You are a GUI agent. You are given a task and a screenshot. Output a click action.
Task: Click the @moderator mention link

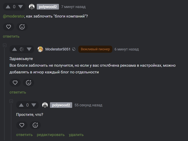point(13,16)
